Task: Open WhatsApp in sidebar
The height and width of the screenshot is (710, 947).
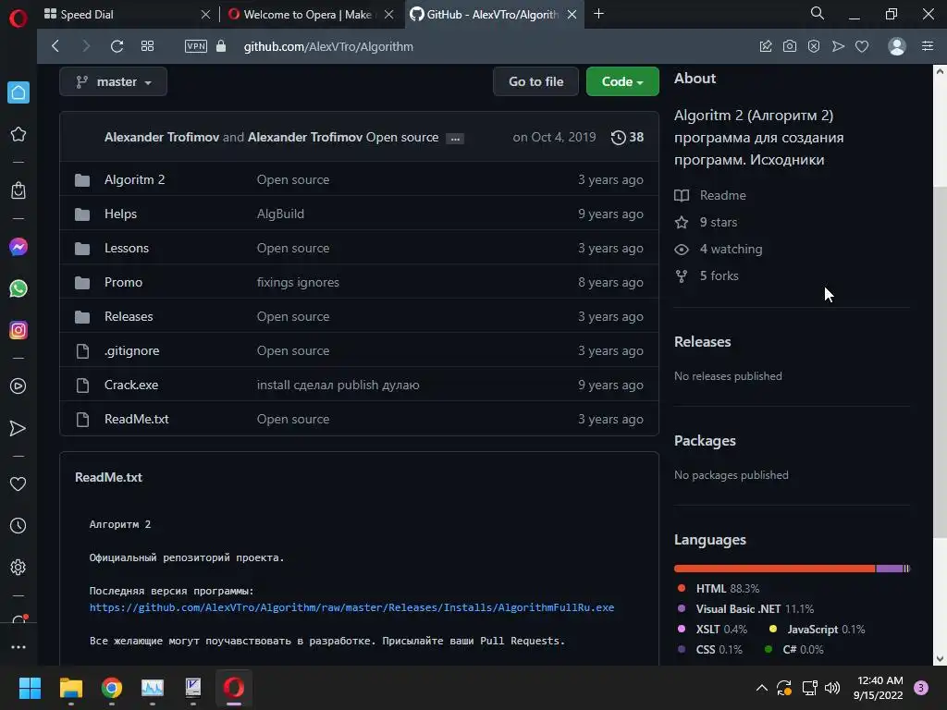Action: 18,288
